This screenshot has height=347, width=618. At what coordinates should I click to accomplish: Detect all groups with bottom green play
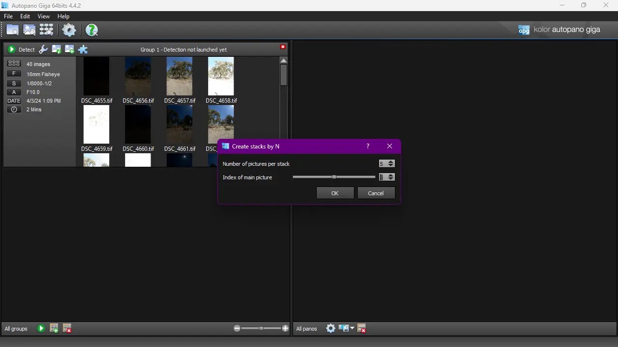pyautogui.click(x=41, y=328)
